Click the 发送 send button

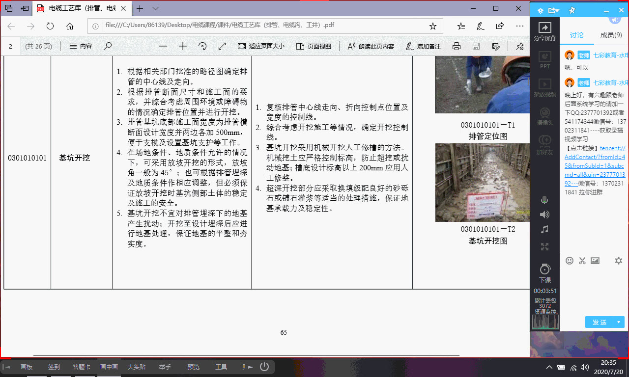[599, 322]
